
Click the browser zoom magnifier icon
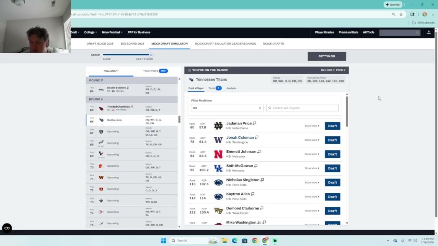point(394,14)
